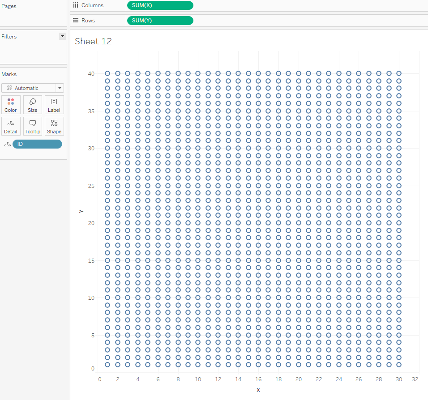Expand the Filters shelf dropdown arrow
Image resolution: width=428 pixels, height=400 pixels.
pyautogui.click(x=62, y=36)
